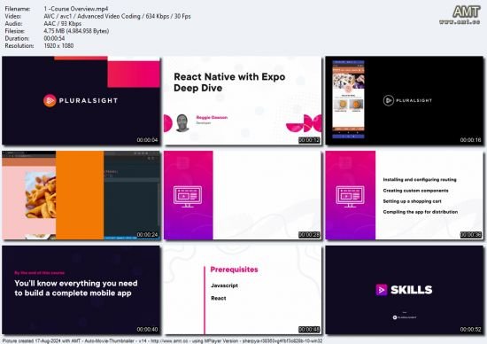Click the 00:00:12 timestamp label
Screen dimensions: 487x344
309,140
